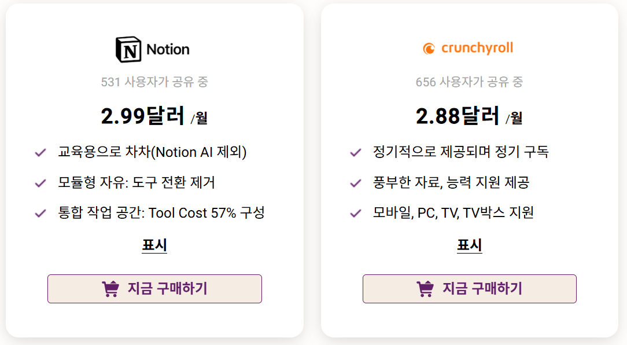Click the Crunchyroll logo icon

coord(428,49)
